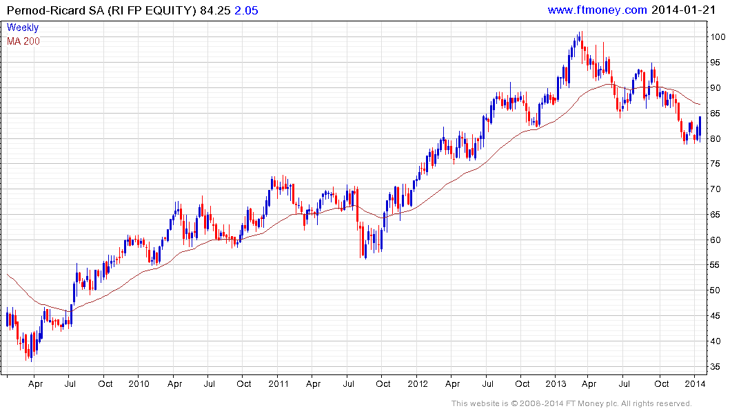Click the 100 price axis label

pyautogui.click(x=718, y=36)
